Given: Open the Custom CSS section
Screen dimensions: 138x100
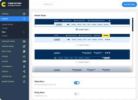Looking at the screenshot, I should pos(14,76).
